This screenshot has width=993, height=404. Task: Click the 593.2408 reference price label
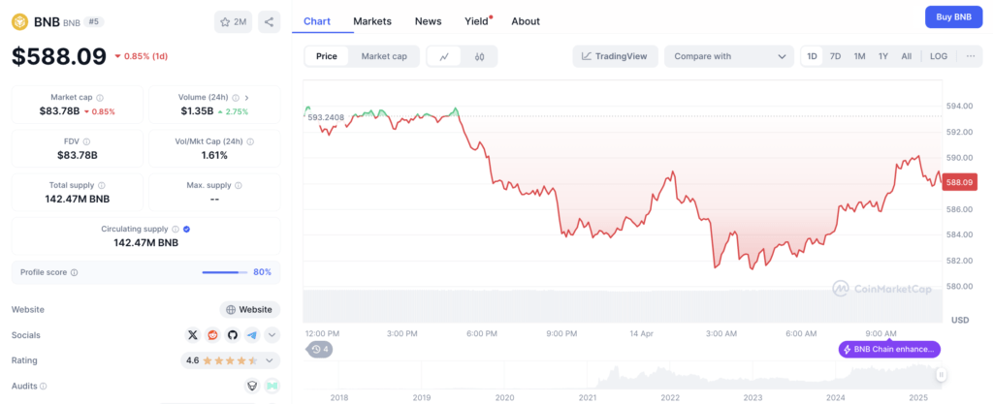[326, 117]
